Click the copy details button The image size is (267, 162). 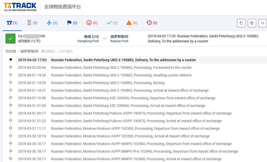click(252, 23)
